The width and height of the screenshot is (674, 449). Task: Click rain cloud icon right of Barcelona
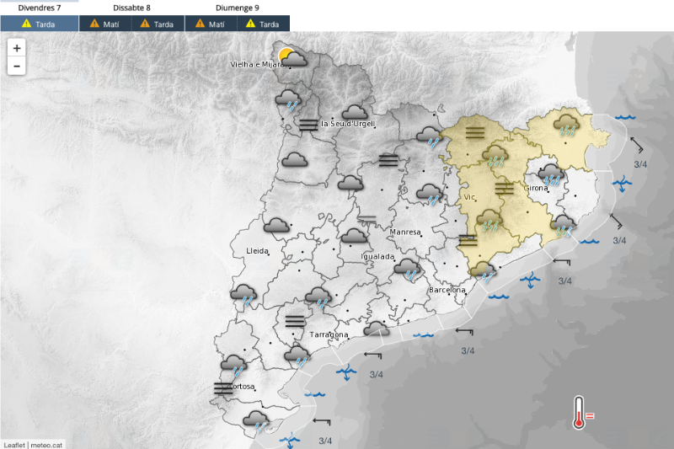coord(483,270)
